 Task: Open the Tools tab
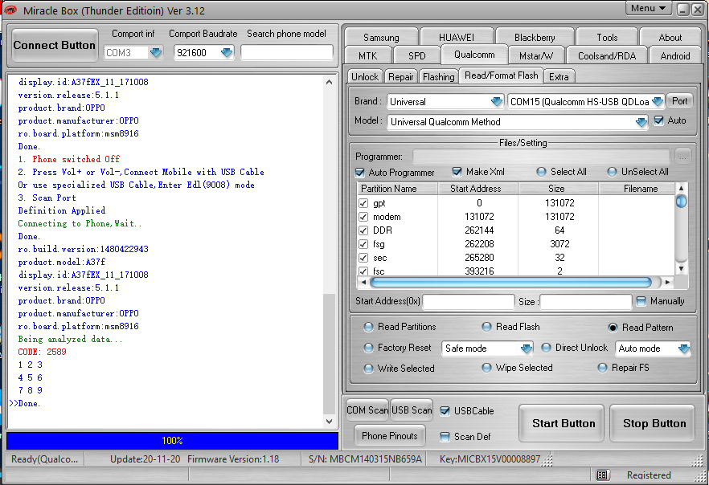point(607,37)
